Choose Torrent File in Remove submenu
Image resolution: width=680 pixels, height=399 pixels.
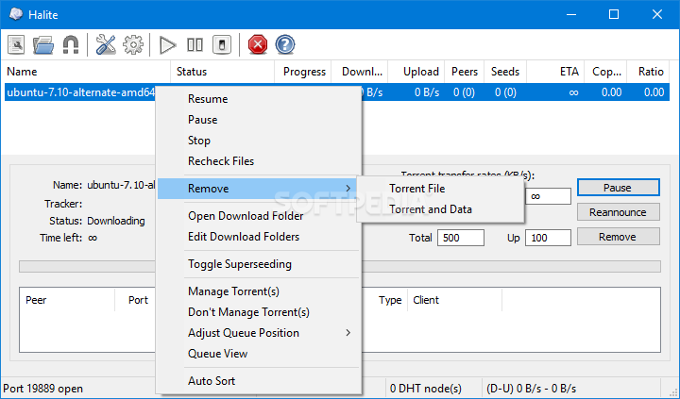440,189
